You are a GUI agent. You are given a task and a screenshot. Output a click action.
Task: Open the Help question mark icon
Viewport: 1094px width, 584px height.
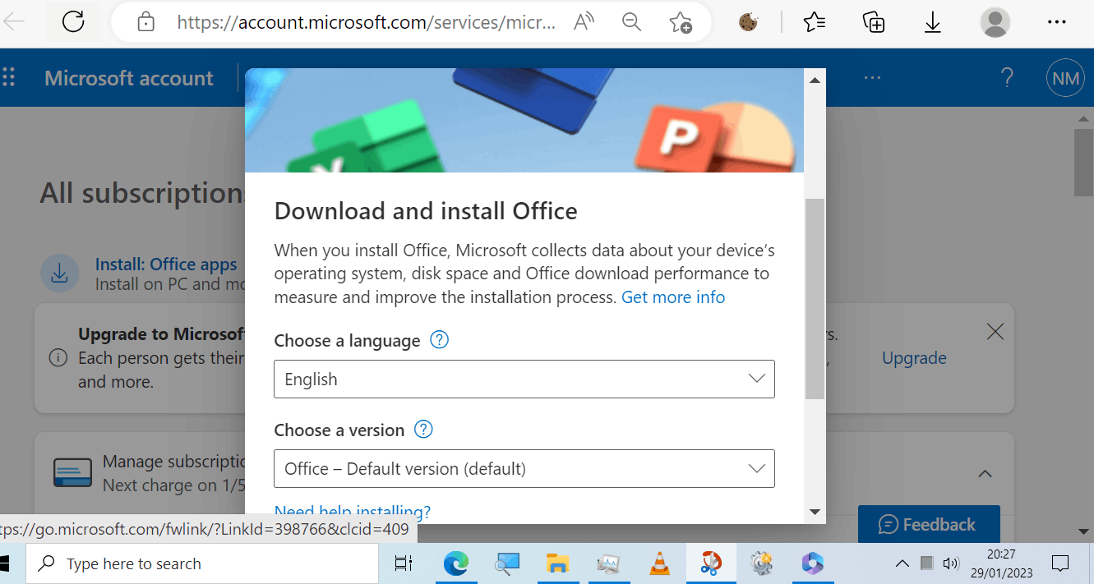tap(1007, 78)
